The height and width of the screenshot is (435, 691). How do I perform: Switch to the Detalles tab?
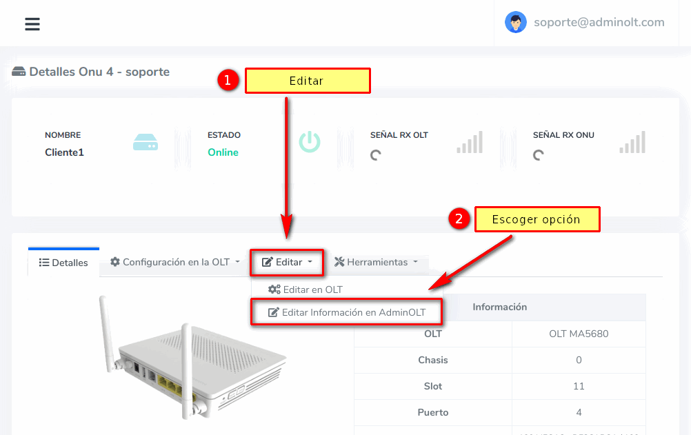(x=63, y=263)
